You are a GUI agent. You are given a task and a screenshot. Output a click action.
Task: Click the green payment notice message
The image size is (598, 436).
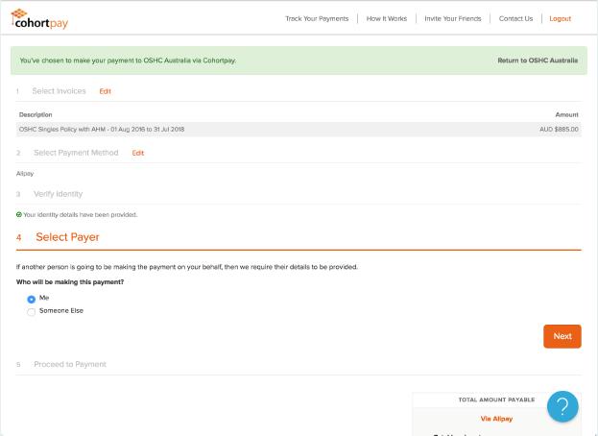(128, 61)
